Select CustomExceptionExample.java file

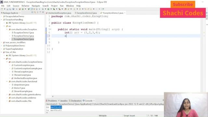(x=27, y=69)
